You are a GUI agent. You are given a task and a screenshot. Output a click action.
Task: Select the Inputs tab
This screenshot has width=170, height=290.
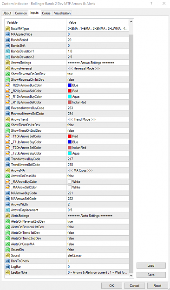coord(34,13)
